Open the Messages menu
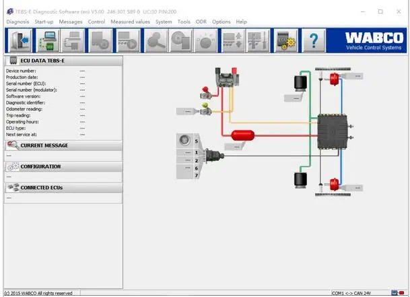 [71, 22]
